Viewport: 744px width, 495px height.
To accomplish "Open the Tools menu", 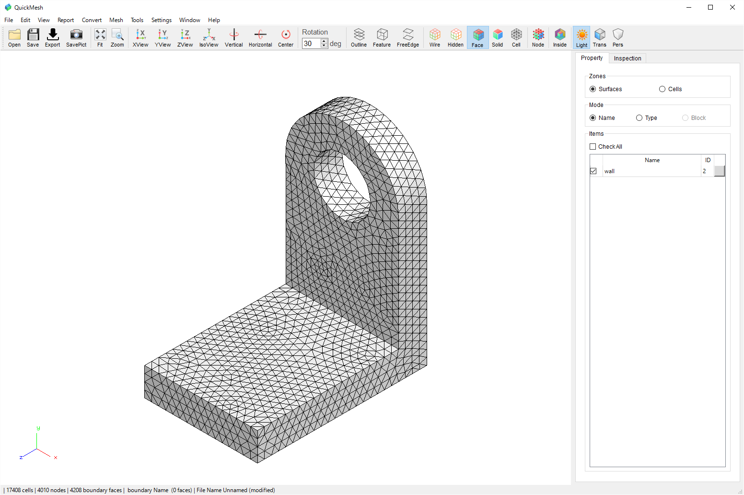I will 137,20.
